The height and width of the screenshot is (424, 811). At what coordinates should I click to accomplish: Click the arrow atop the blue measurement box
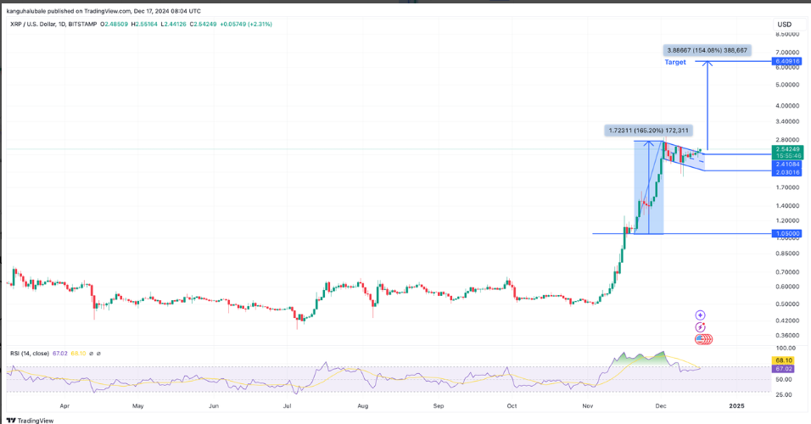click(649, 142)
